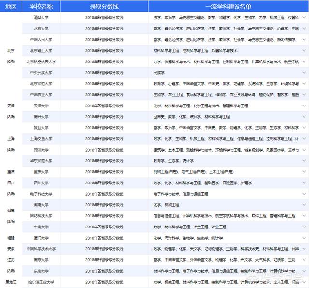Open 中国人民大学 admission score line link
The height and width of the screenshot is (288, 309).
[104, 40]
